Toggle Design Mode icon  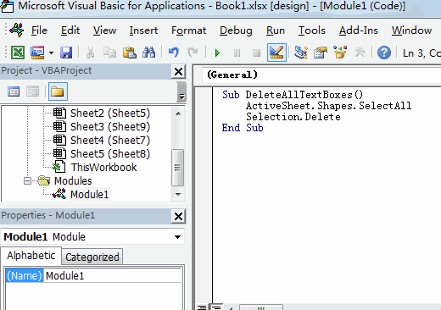click(x=276, y=53)
